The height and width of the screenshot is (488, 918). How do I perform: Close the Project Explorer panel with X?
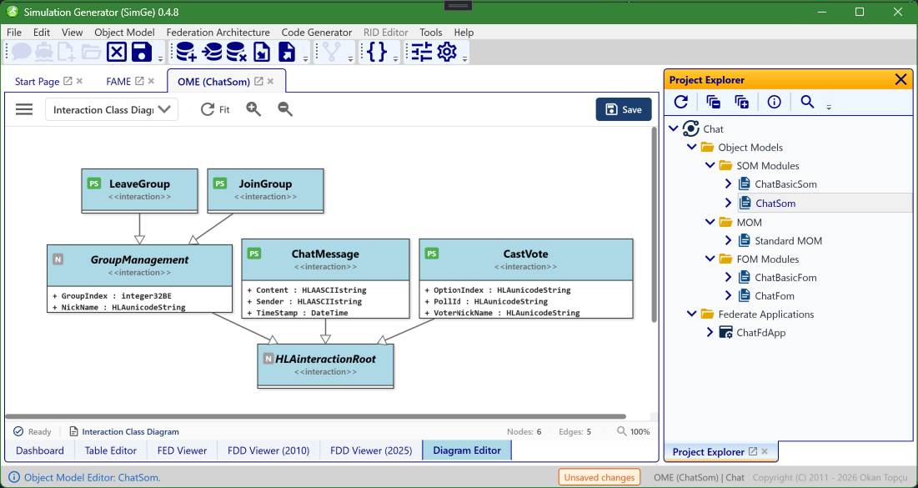point(901,80)
